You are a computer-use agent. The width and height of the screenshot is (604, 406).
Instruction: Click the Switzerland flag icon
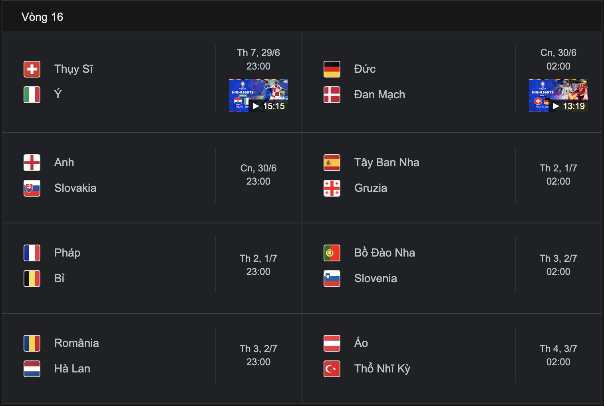tap(32, 69)
